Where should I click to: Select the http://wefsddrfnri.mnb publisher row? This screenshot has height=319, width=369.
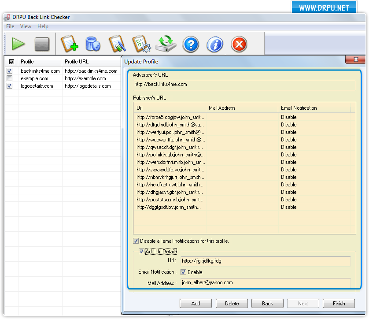244,162
